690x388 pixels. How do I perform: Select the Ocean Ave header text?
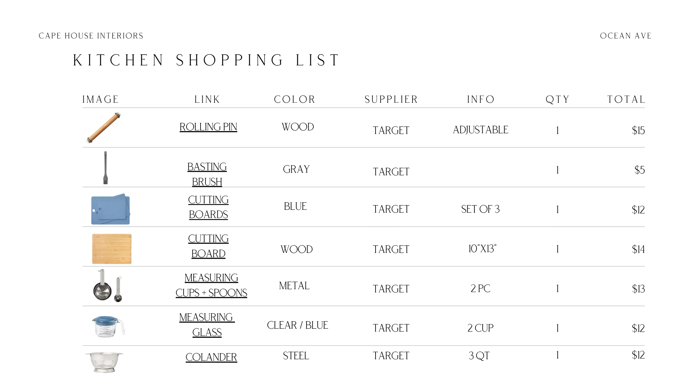(626, 36)
